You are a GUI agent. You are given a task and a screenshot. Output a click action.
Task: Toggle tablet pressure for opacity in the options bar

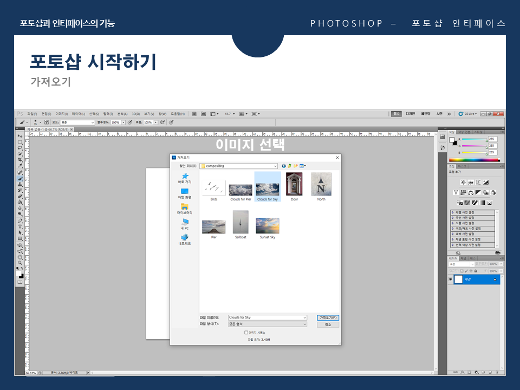(130, 122)
